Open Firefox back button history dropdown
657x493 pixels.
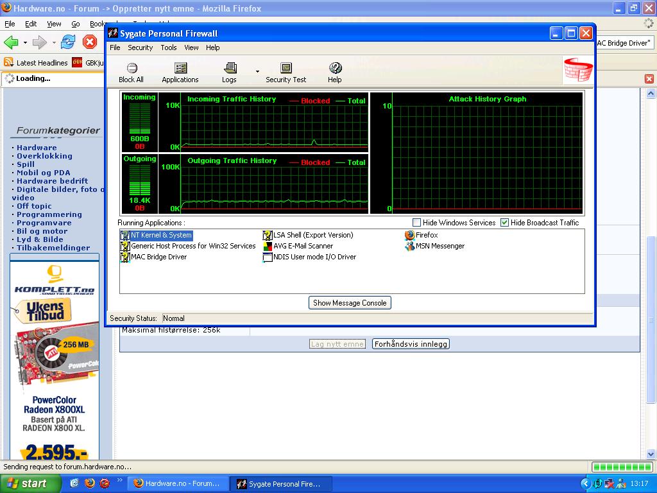[25, 43]
